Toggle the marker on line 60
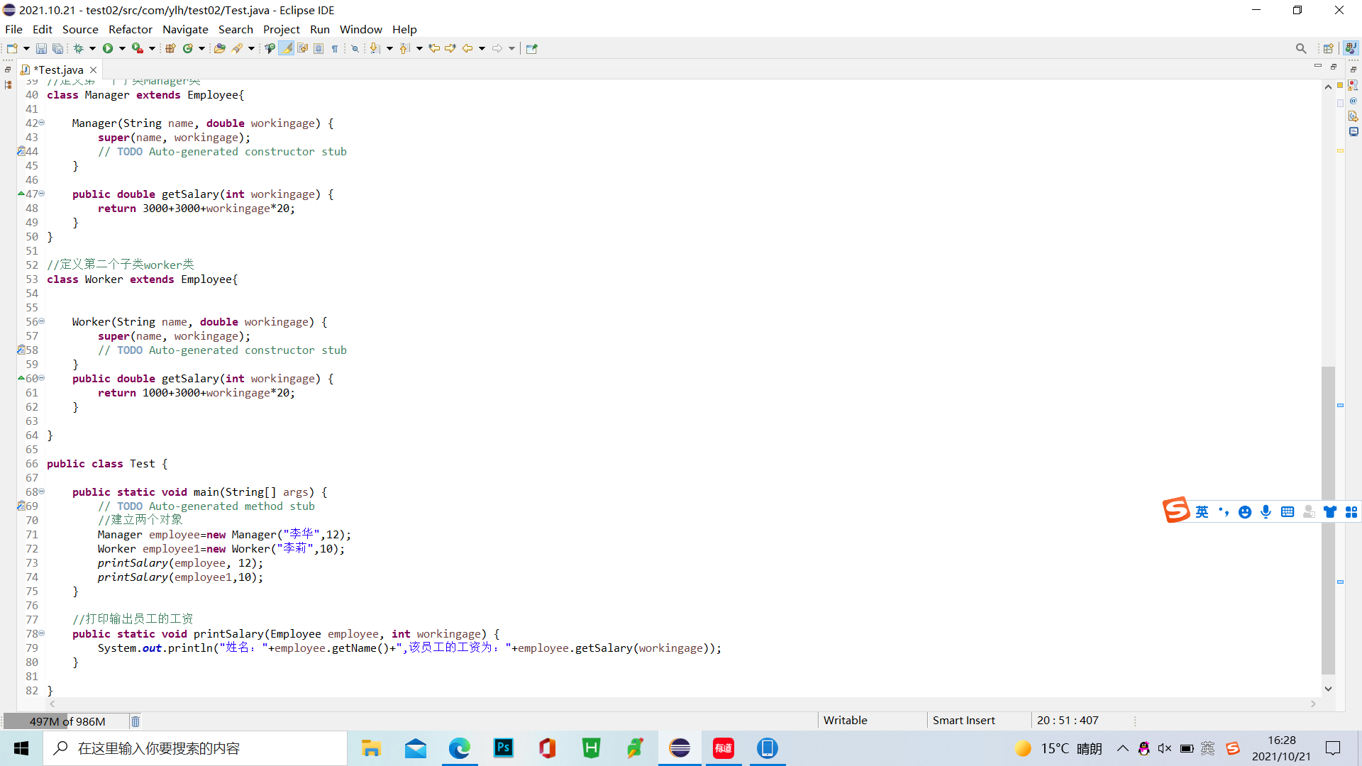Viewport: 1362px width, 766px height. point(21,378)
